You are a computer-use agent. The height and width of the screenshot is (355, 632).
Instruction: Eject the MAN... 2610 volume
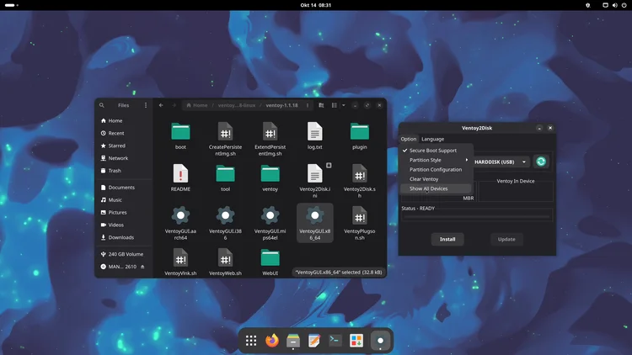pos(142,267)
